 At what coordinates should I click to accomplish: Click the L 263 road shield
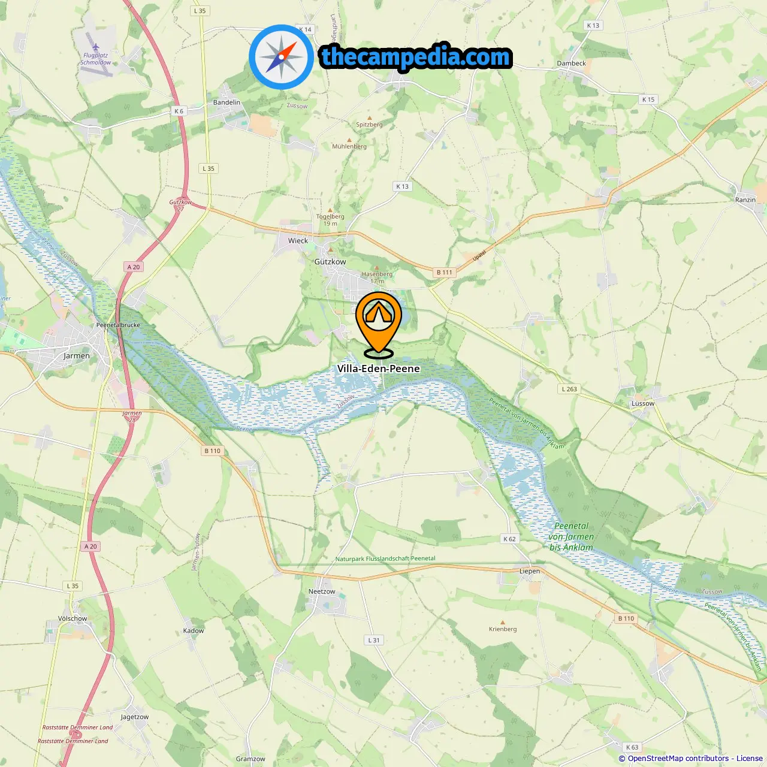pyautogui.click(x=569, y=389)
